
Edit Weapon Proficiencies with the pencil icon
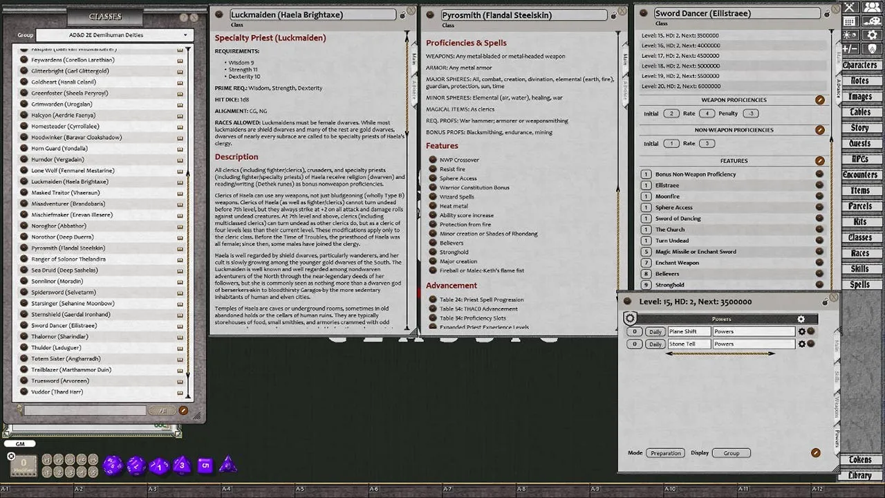coord(820,100)
